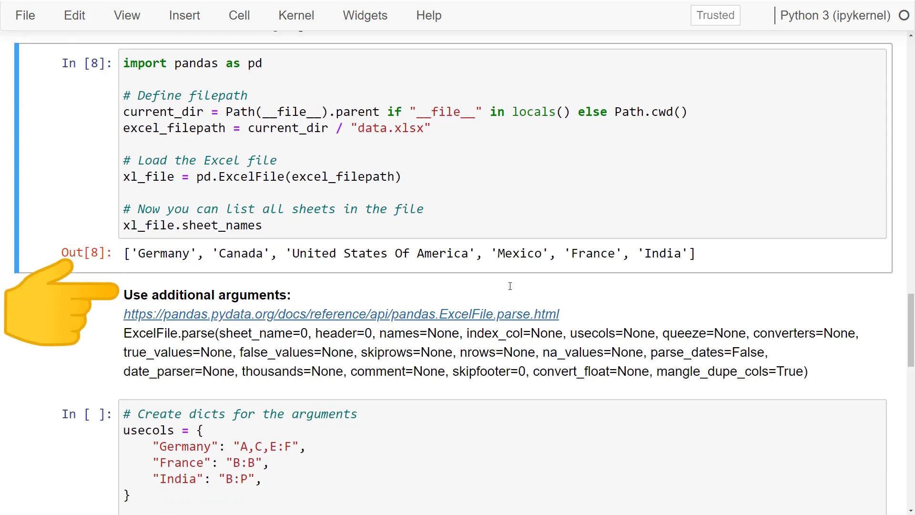Open the Edit menu
Screen dimensions: 915x515
(x=74, y=15)
